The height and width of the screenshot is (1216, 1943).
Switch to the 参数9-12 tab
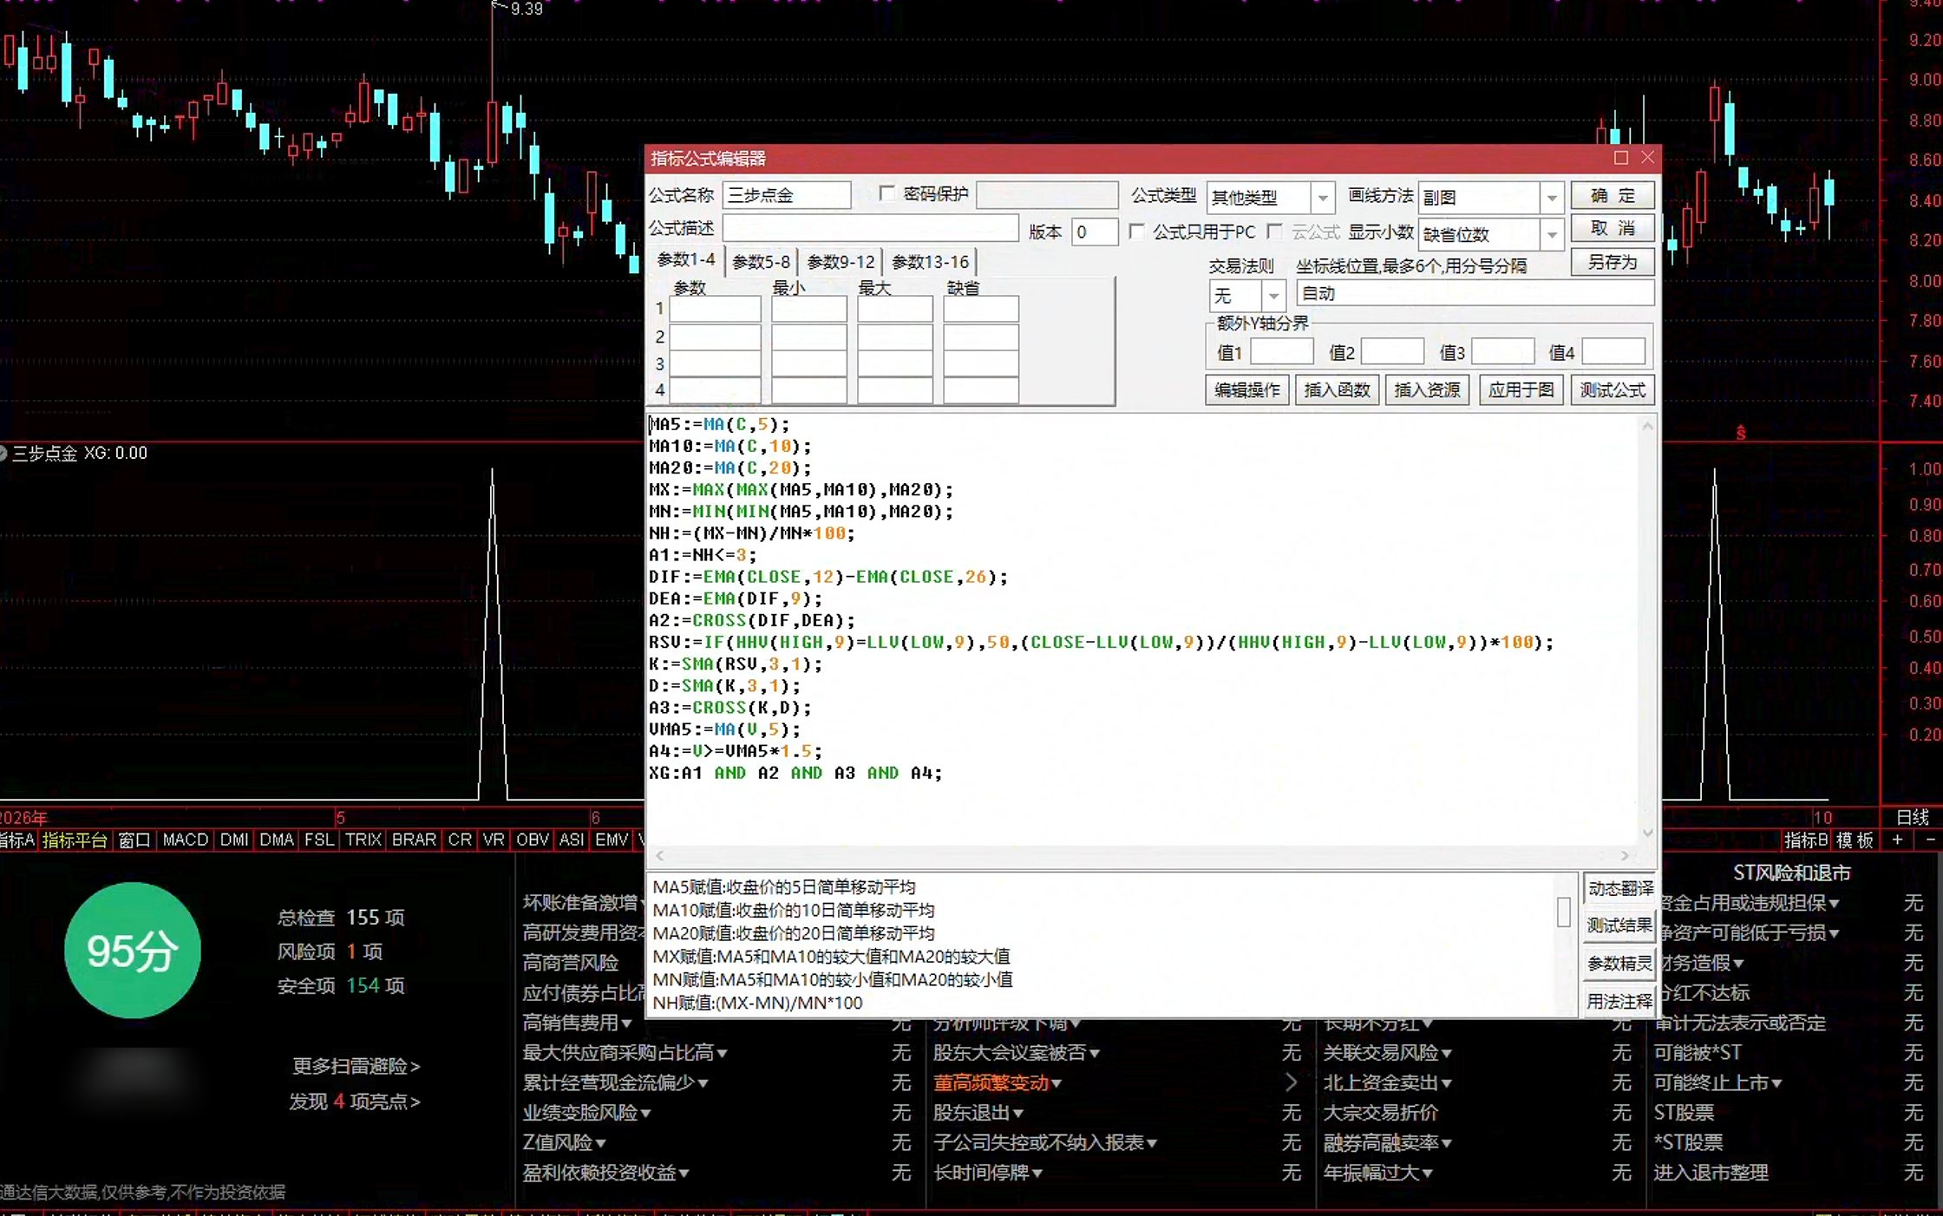tap(841, 262)
